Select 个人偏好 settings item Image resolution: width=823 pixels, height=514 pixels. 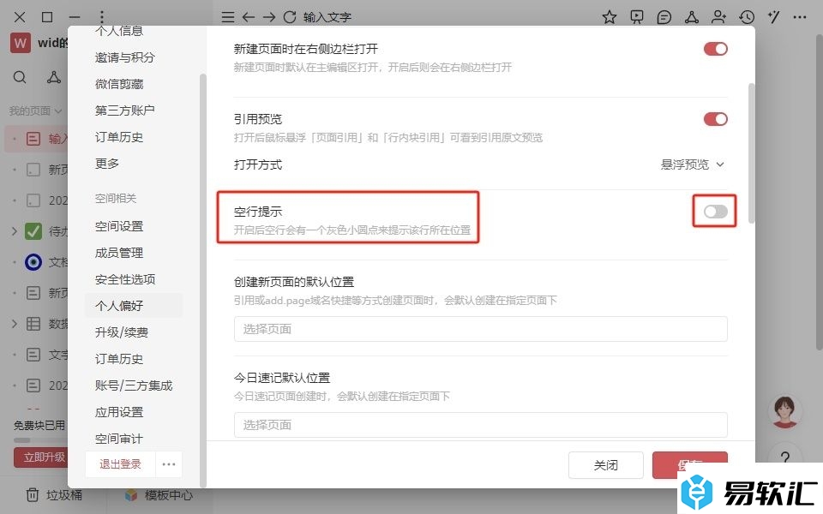point(134,305)
